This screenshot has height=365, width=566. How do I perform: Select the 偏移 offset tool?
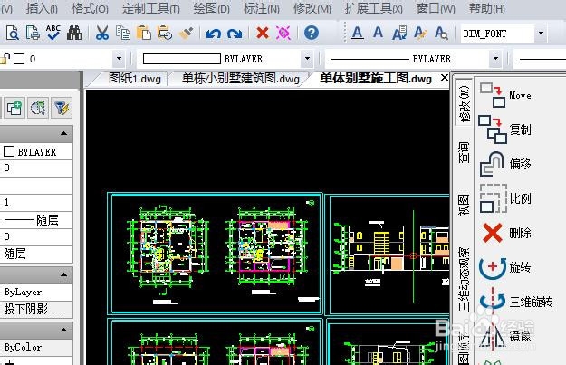505,164
